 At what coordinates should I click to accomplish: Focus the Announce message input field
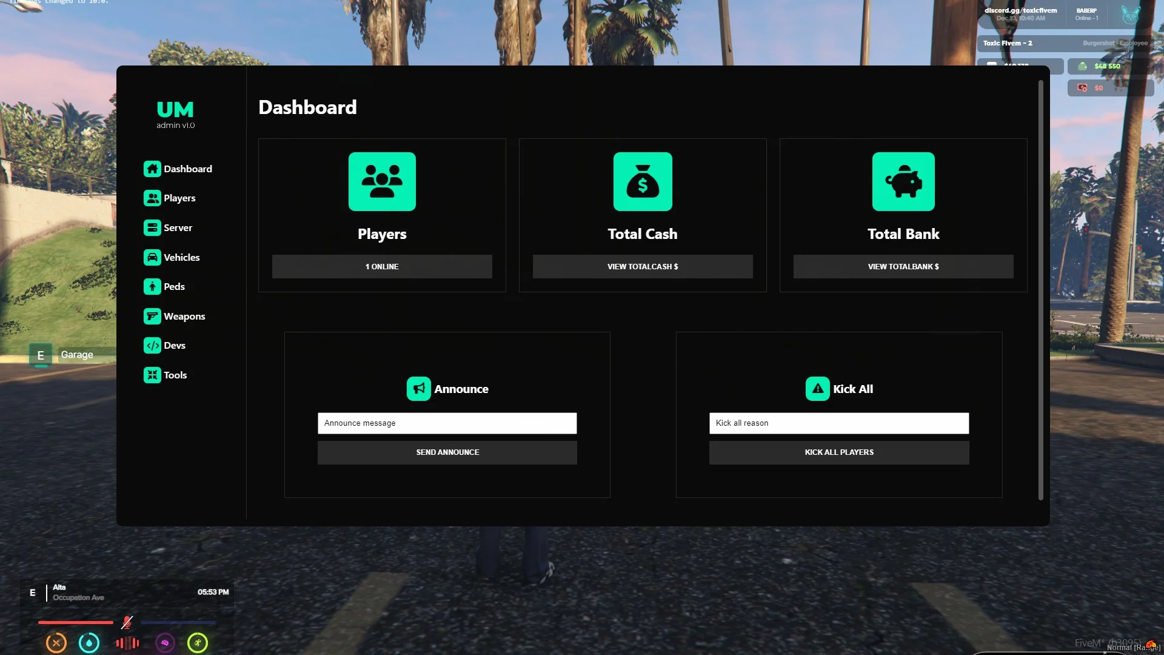(447, 423)
